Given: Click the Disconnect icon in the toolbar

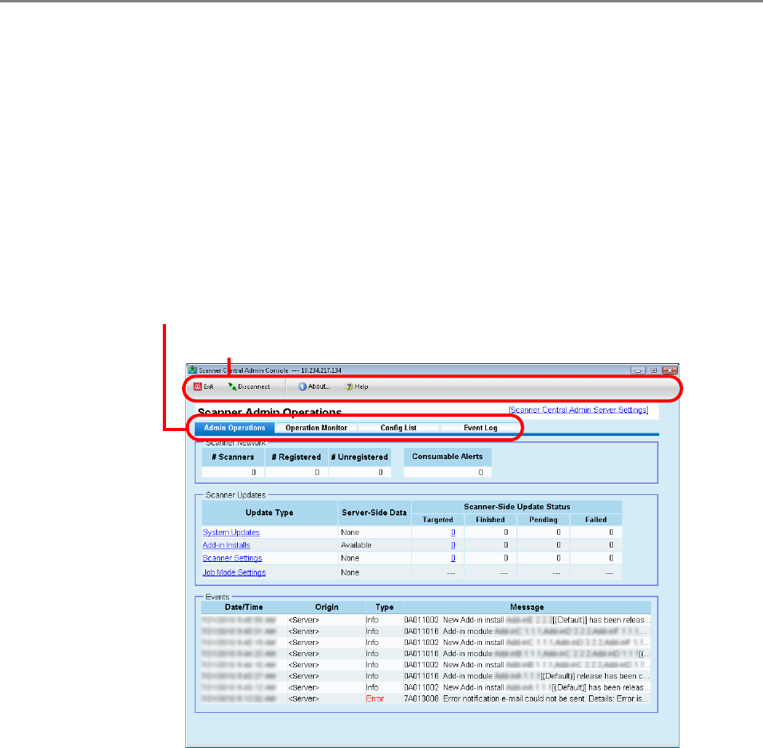Looking at the screenshot, I should (x=232, y=386).
